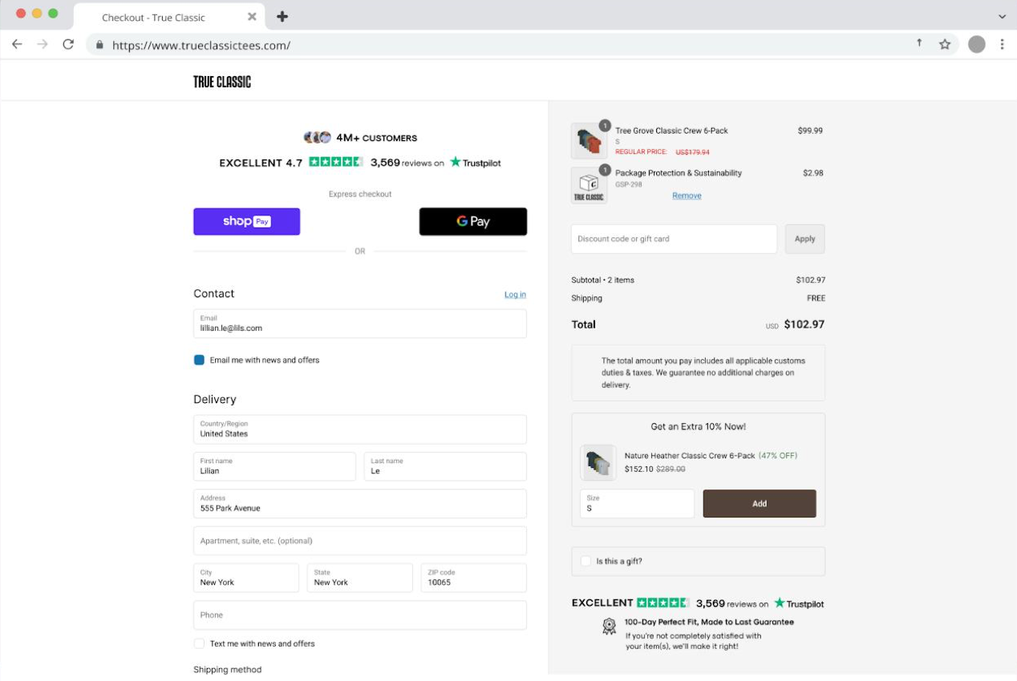Click the Last name field

tap(446, 466)
